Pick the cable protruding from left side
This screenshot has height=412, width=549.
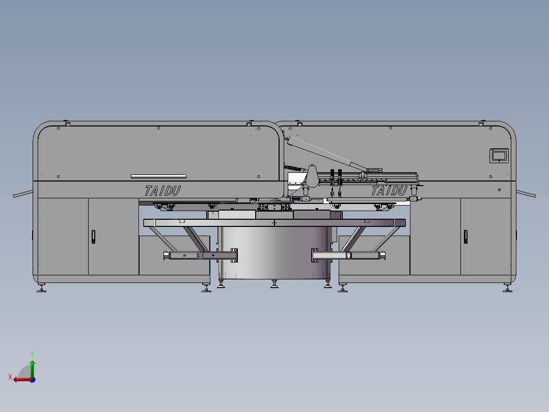(x=23, y=194)
